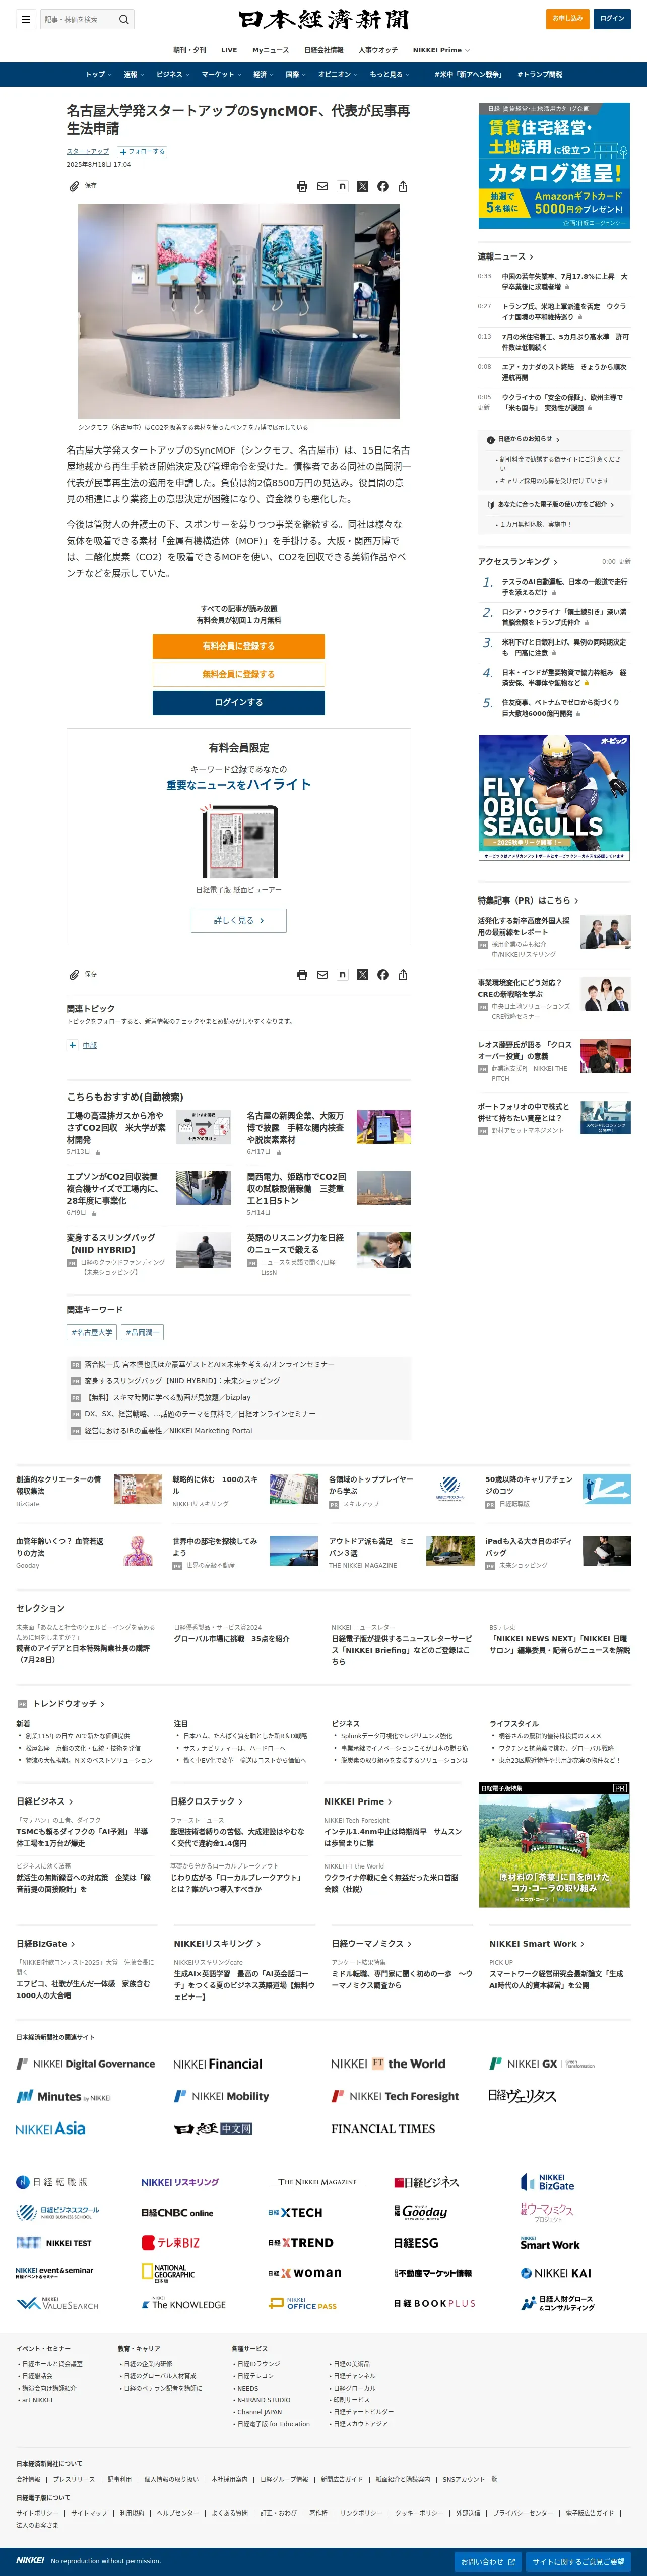Expand the 速報 navigation dropdown
The width and height of the screenshot is (647, 2576).
point(133,75)
